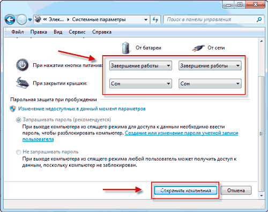Select 'Не запрашивать пароль' radio button
This screenshot has height=212, width=268.
18,152
